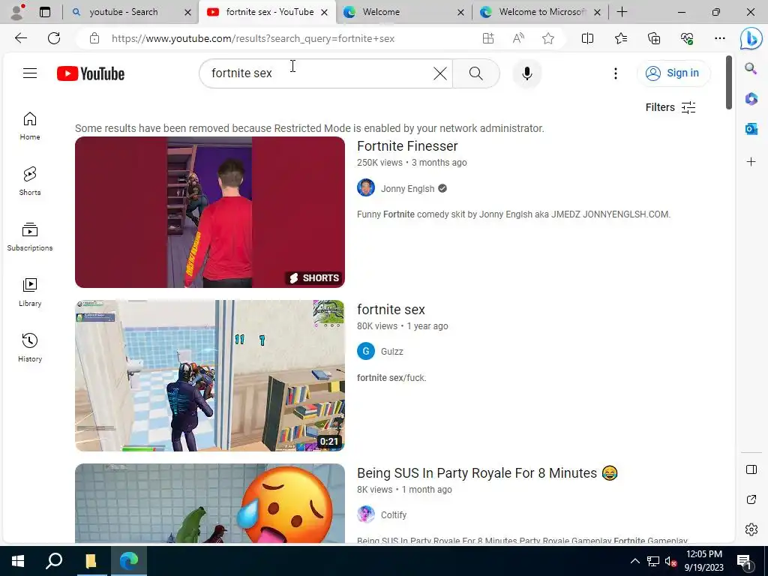
Task: Open the Home sidebar item
Action: 30,126
